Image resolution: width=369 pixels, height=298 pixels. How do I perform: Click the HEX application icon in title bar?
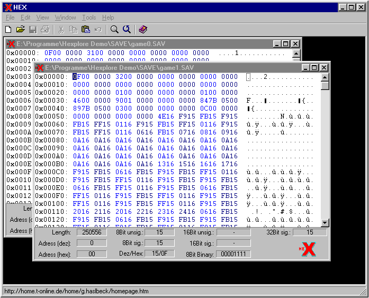tap(8, 7)
